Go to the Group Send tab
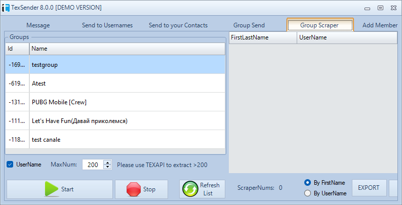The image size is (402, 205). 249,25
